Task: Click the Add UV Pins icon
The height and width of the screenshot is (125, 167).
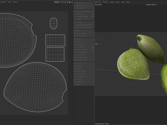Action: tap(75, 3)
